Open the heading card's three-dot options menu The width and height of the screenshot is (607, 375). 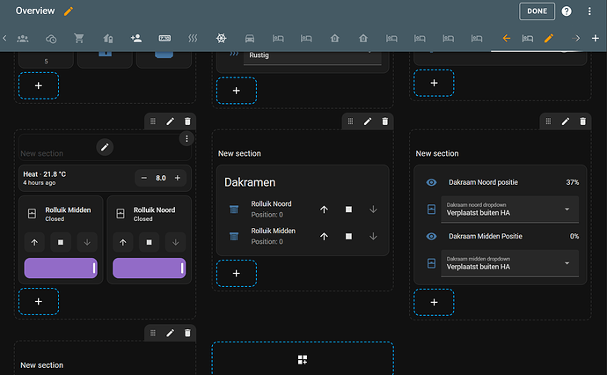(x=186, y=139)
